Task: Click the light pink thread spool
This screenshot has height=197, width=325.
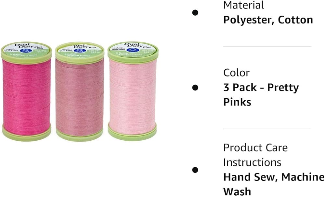Action: coord(133,91)
